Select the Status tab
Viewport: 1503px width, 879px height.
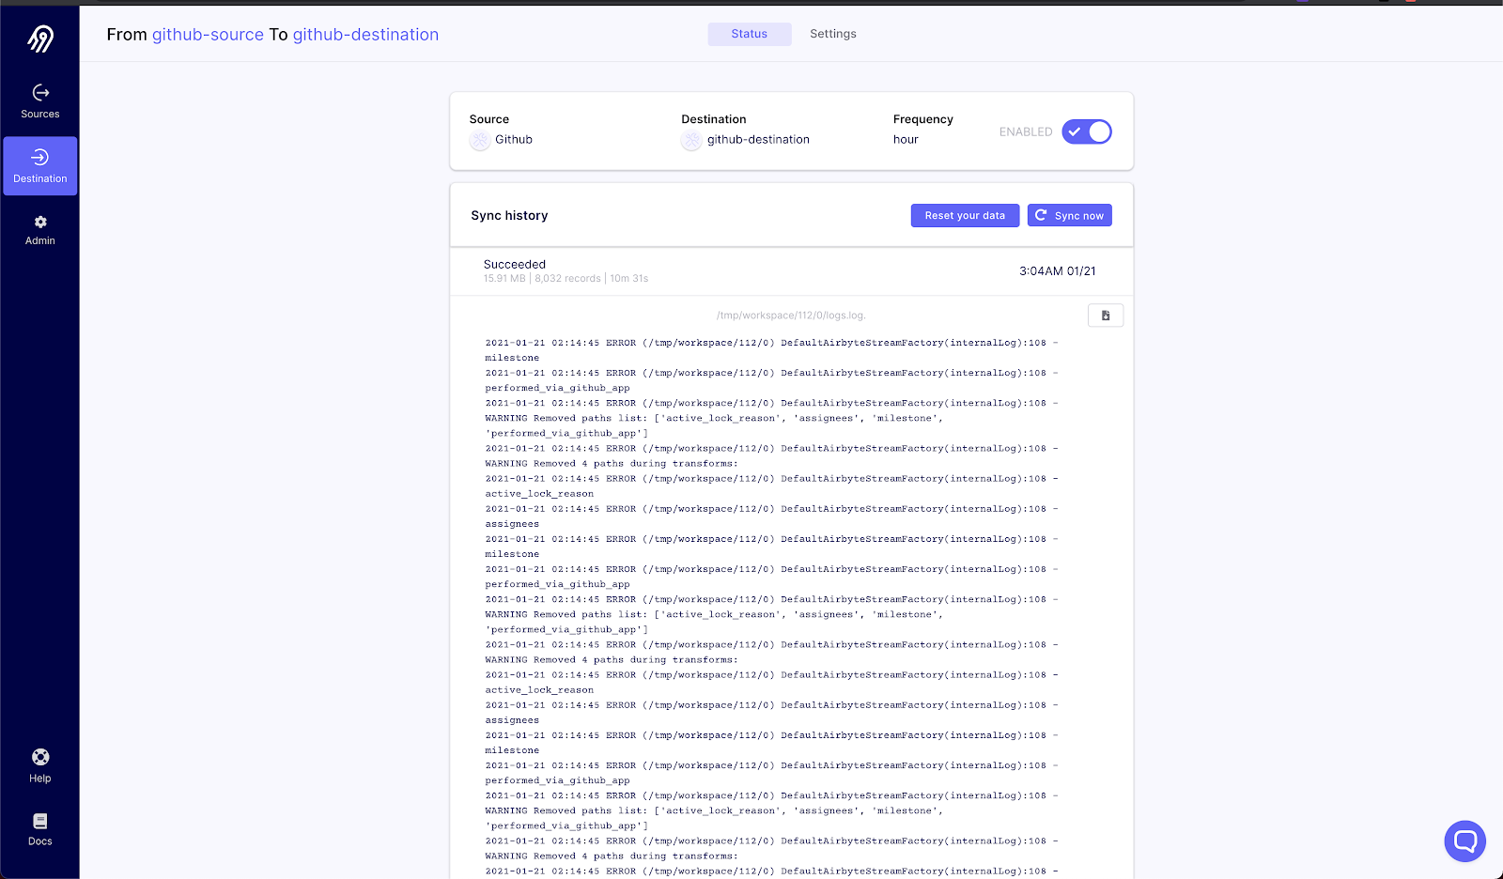point(749,34)
